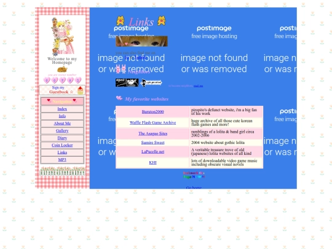
Task: Click 'lots of downloadable video game music' cell
Action: pos(226,162)
